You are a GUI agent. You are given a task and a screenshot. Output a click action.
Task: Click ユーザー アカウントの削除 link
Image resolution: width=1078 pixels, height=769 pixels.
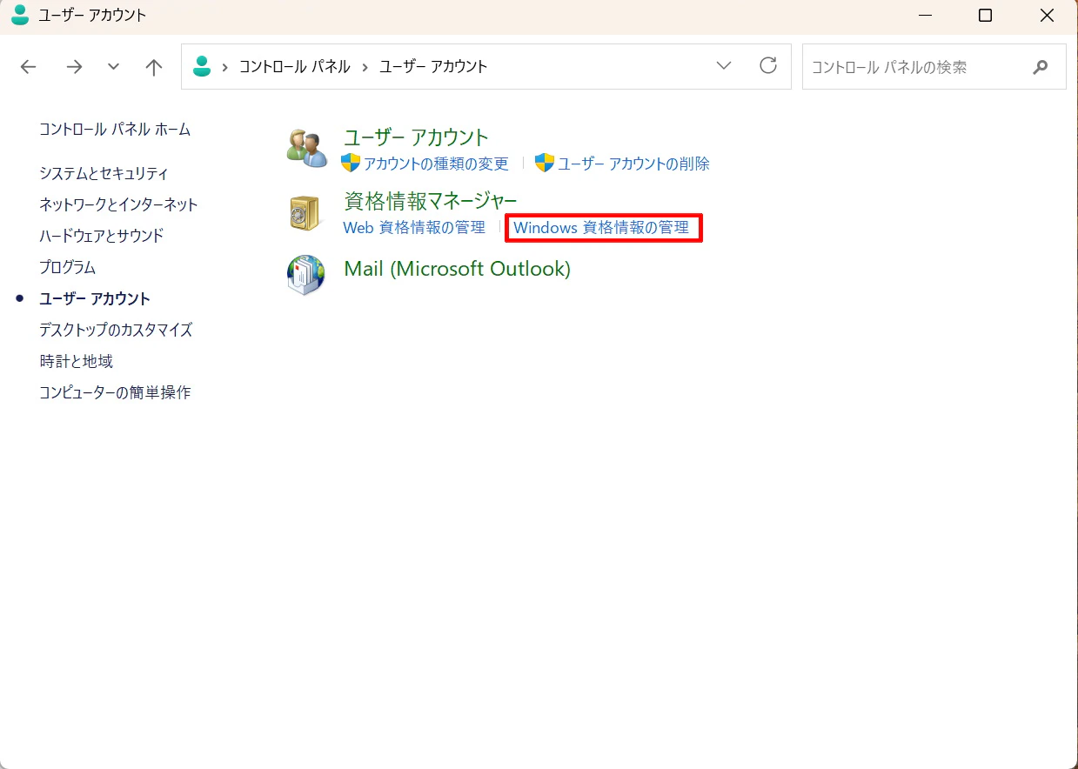[633, 164]
